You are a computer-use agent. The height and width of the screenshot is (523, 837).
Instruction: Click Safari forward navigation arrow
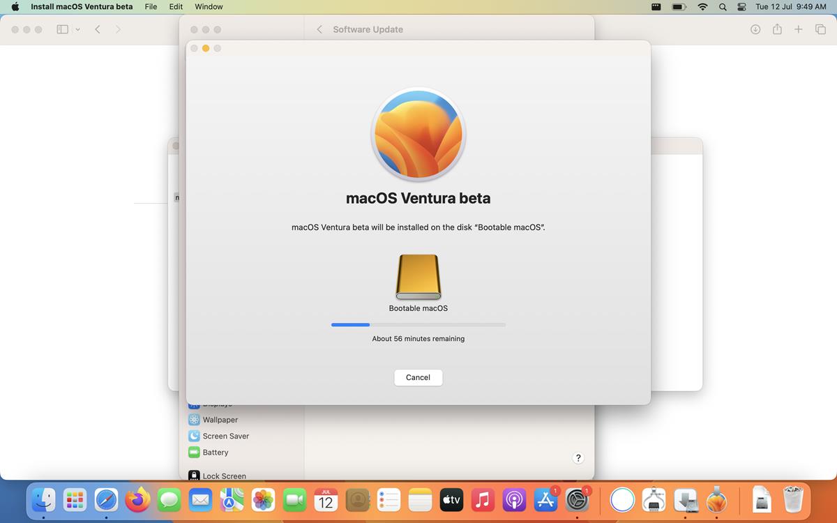pos(118,29)
